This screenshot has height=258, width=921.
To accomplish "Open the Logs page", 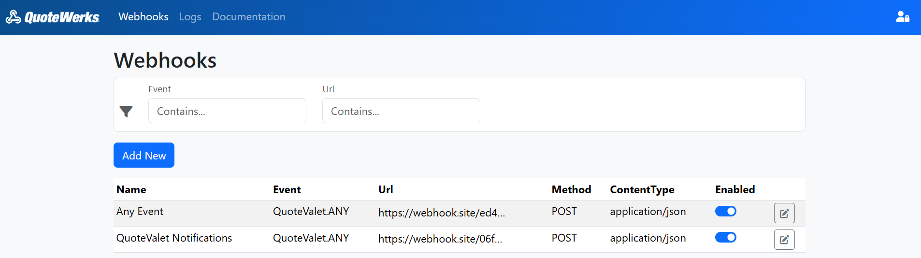I will point(190,17).
